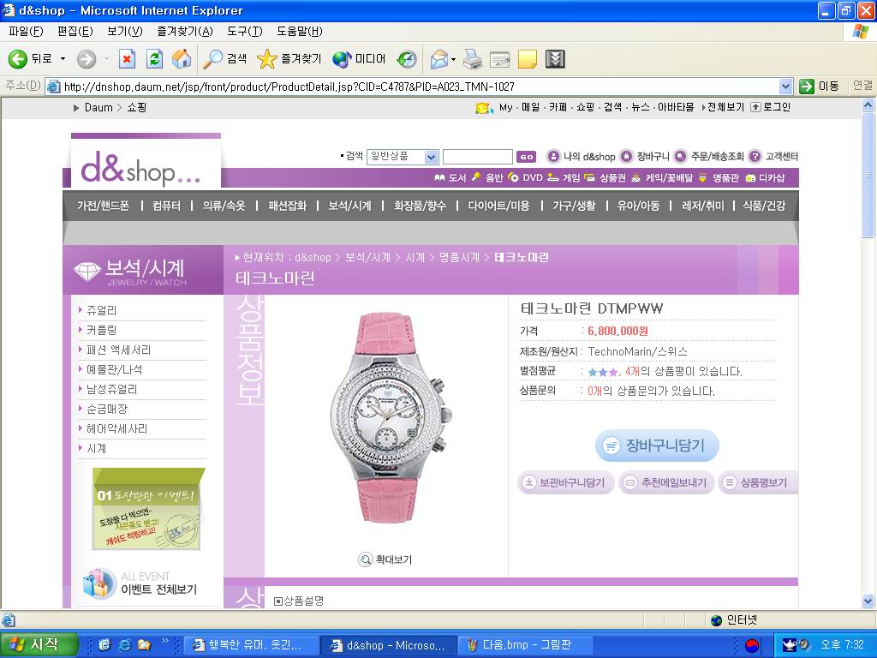Open 주문/배송조회 order tracking
The height and width of the screenshot is (658, 877).
pyautogui.click(x=708, y=157)
